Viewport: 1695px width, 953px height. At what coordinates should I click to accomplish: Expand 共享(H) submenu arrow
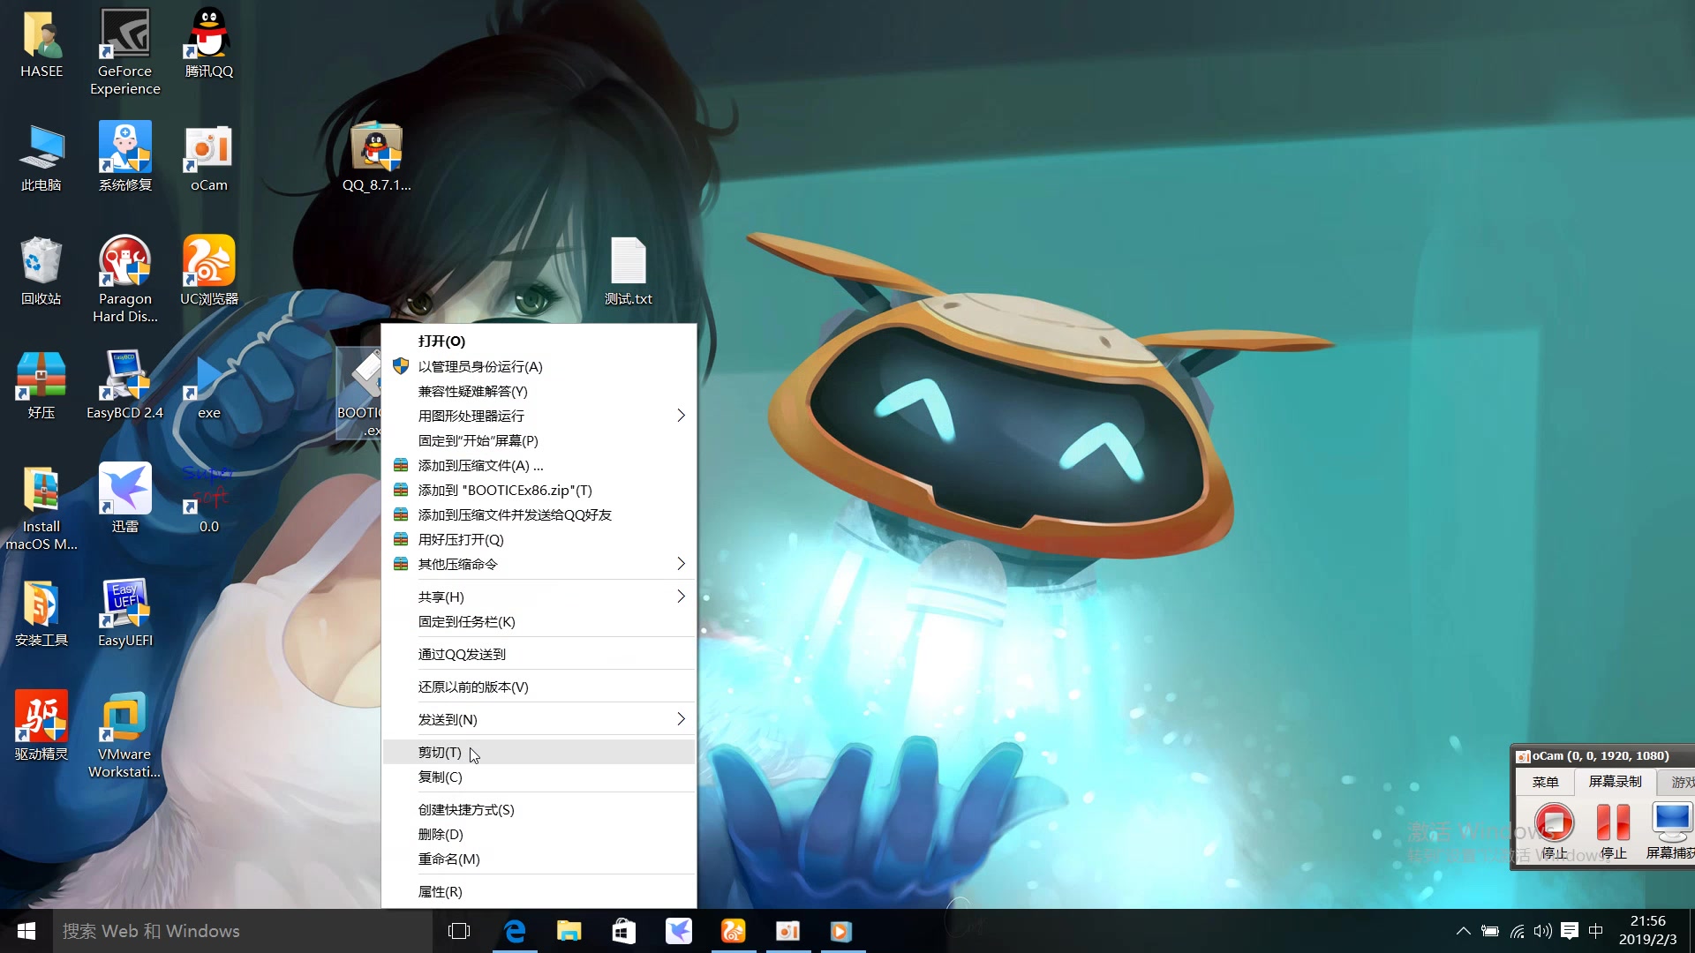[680, 596]
